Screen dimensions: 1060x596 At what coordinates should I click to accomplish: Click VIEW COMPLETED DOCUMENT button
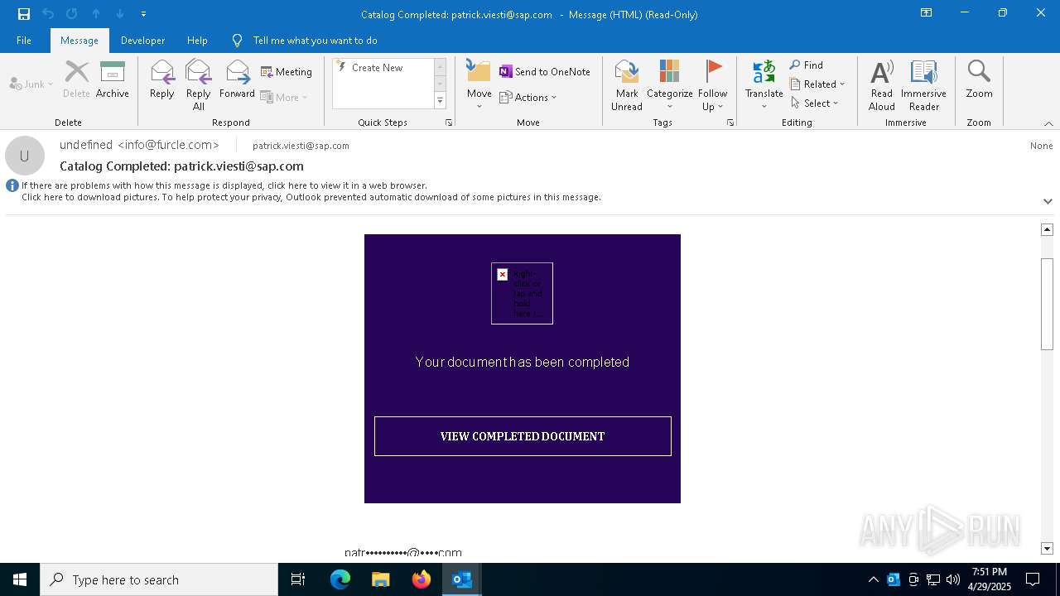(523, 436)
